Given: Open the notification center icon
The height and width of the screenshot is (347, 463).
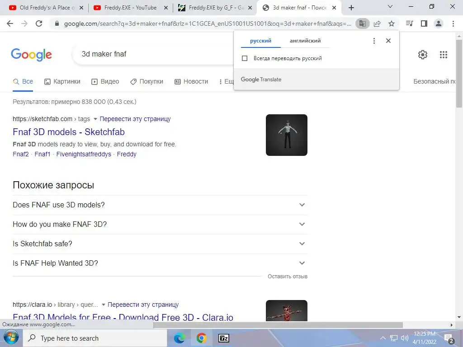Looking at the screenshot, I should (x=449, y=338).
